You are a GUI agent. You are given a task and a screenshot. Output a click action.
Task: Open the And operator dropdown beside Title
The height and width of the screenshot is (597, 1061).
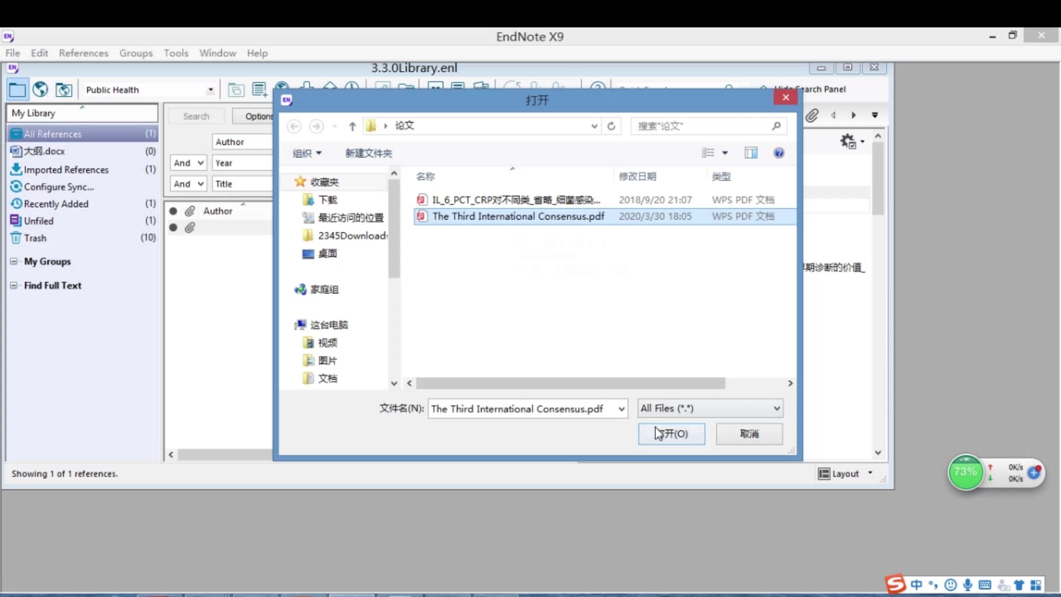[x=188, y=184]
